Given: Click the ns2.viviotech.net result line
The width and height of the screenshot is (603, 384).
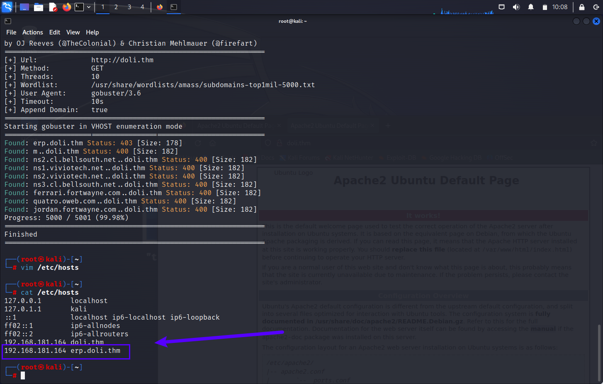Looking at the screenshot, I should pos(124,176).
